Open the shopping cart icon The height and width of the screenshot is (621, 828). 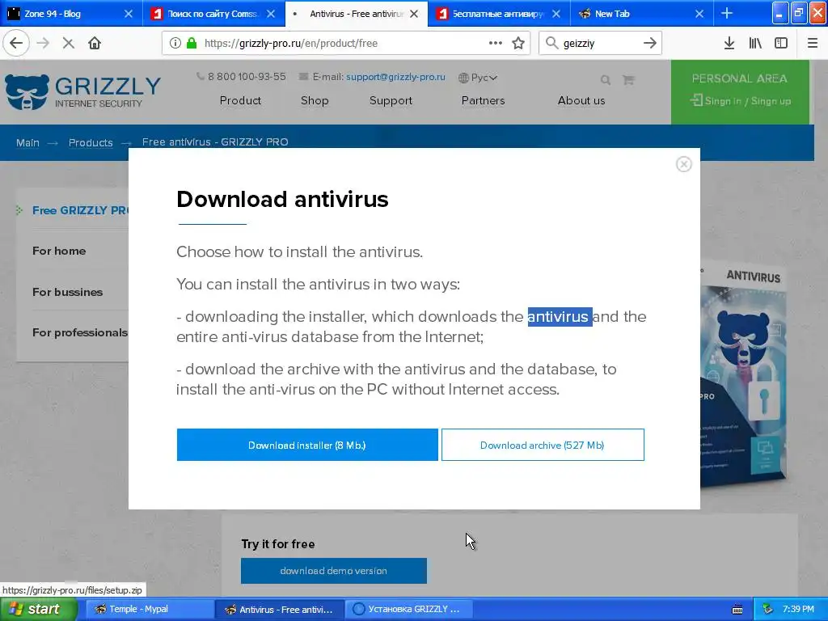627,80
